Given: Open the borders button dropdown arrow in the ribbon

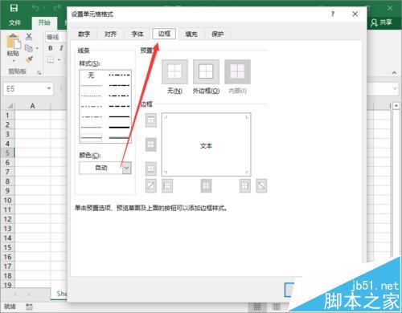Looking at the screenshot, I should [x=59, y=59].
